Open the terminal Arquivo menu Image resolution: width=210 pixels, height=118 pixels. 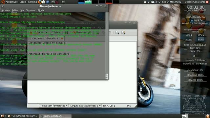pyautogui.click(x=6, y=10)
